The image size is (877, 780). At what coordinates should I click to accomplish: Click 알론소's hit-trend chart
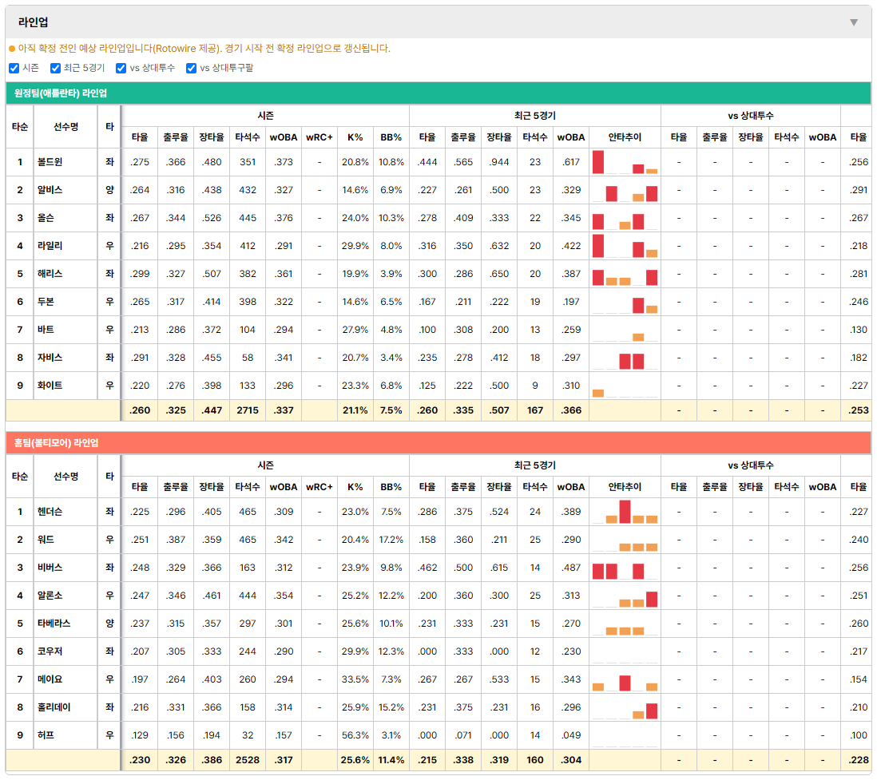[625, 596]
